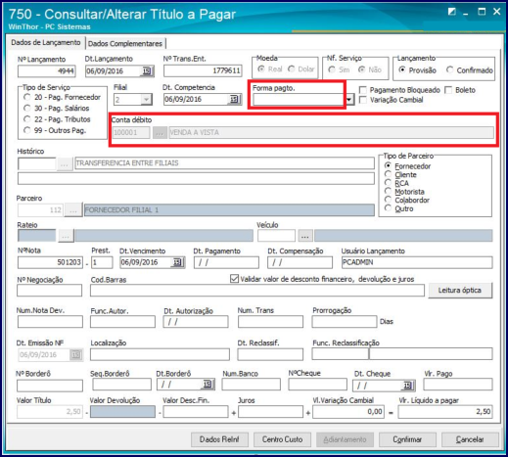Click the Vlr. Líquido a pagar field

[x=445, y=412]
